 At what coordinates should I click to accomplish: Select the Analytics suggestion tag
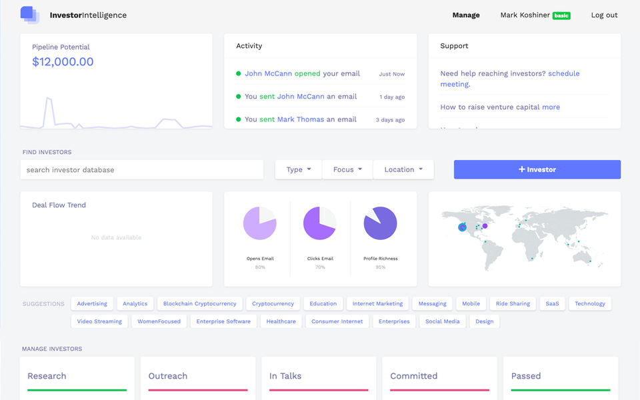(x=135, y=304)
